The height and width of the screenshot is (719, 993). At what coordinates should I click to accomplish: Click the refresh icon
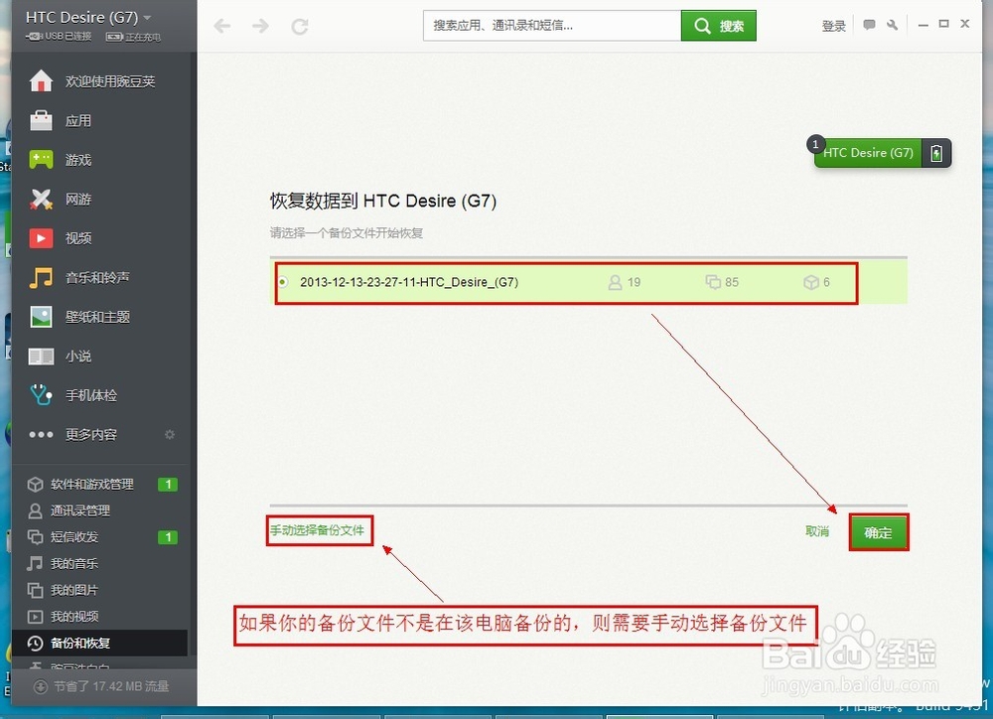click(300, 26)
